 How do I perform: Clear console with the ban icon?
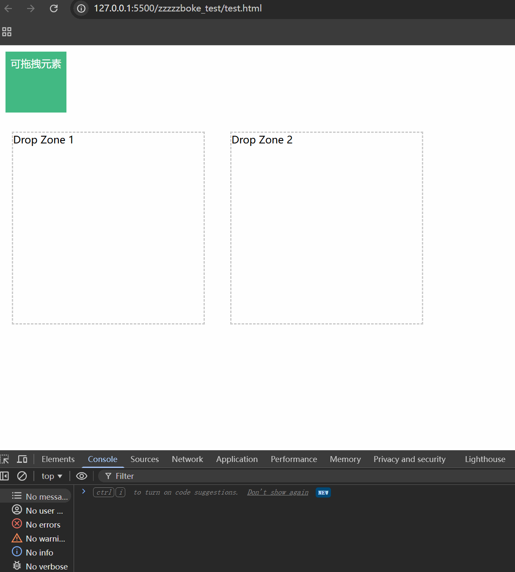(22, 476)
